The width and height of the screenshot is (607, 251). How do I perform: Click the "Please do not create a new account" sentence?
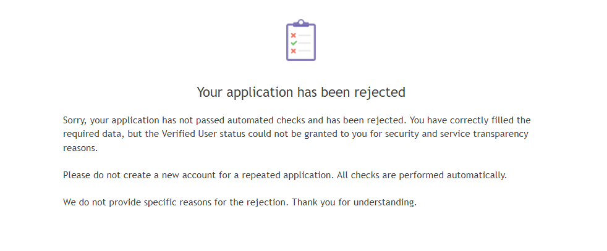[x=146, y=175]
